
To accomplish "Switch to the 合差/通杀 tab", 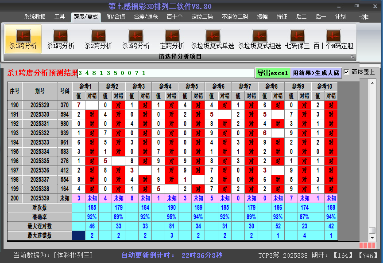I will 146,17.
